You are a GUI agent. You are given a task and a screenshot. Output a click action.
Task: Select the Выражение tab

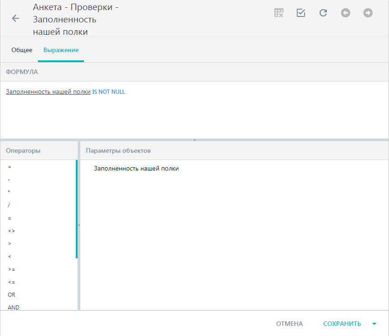[61, 50]
